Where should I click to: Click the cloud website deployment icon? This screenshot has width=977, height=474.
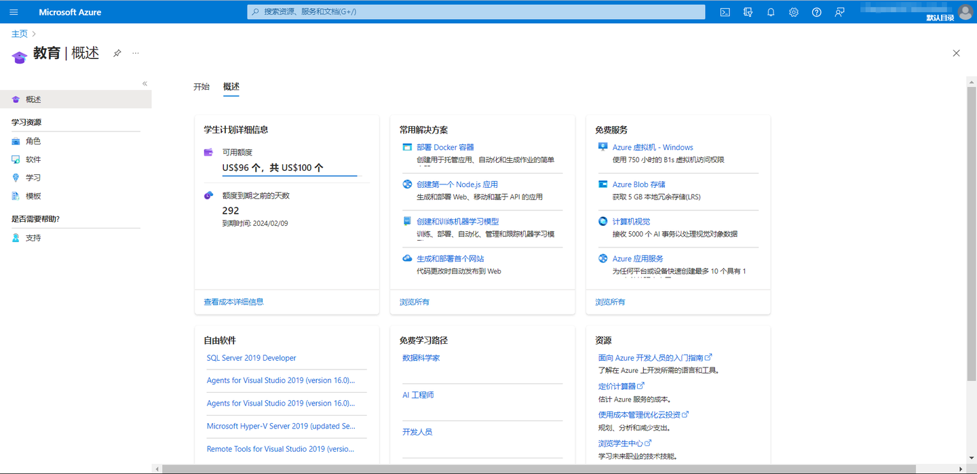click(x=407, y=258)
